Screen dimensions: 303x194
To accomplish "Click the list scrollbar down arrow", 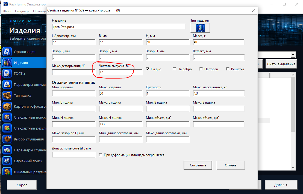I will click(293, 168).
